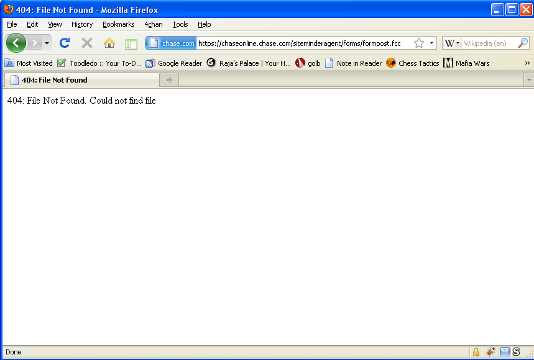Open the back/forward history dropdown arrow

click(x=47, y=43)
